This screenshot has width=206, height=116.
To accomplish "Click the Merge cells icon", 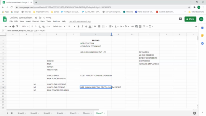I will (103, 26).
